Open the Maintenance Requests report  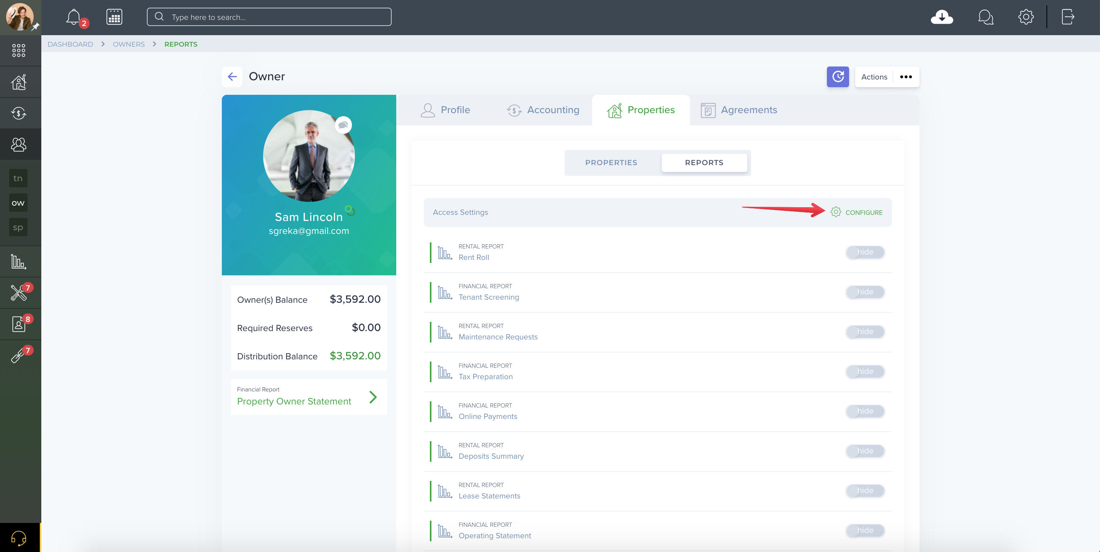498,337
